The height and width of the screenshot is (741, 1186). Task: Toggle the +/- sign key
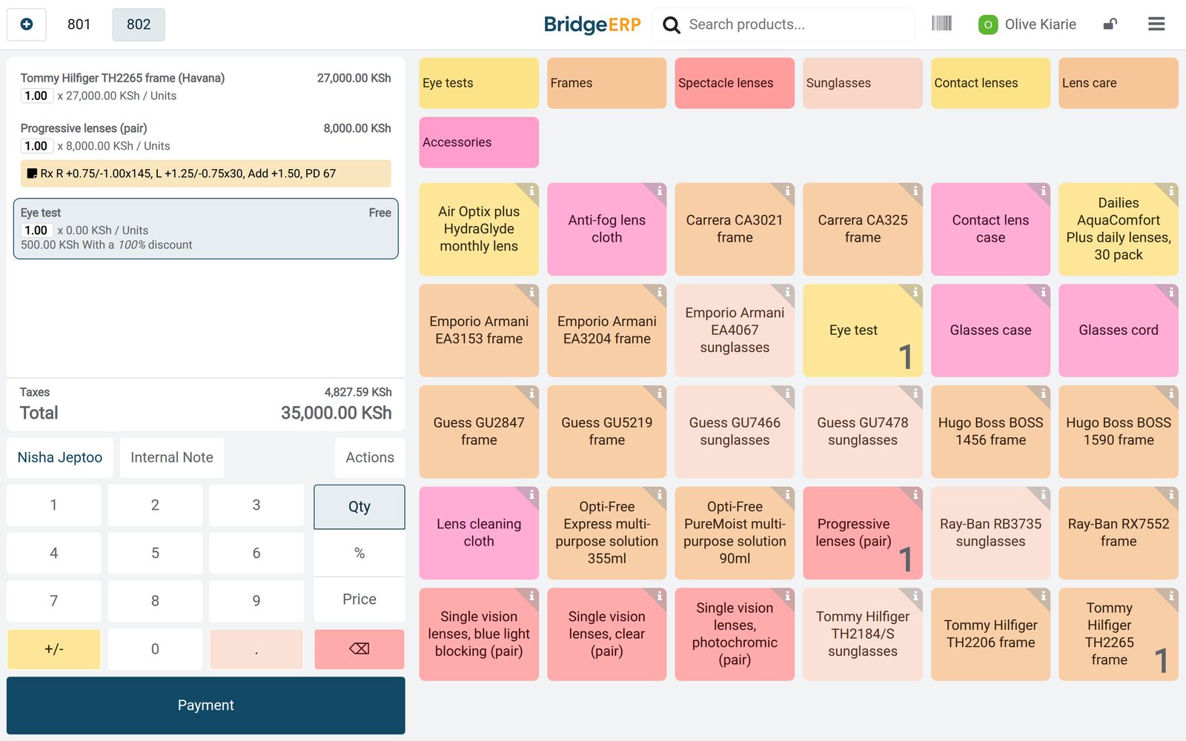point(54,649)
